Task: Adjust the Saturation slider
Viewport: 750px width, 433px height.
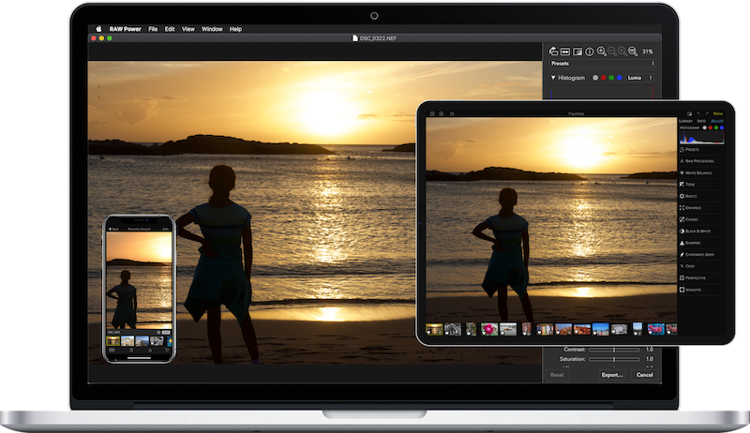Action: (614, 359)
